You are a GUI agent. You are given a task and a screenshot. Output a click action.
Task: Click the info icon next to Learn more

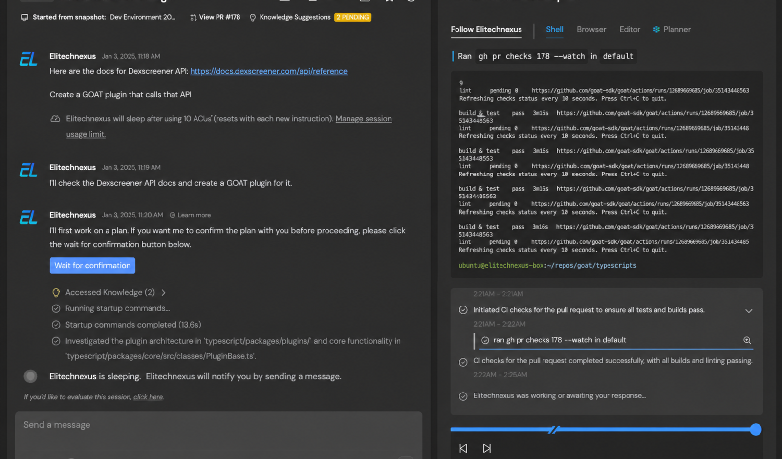(173, 215)
